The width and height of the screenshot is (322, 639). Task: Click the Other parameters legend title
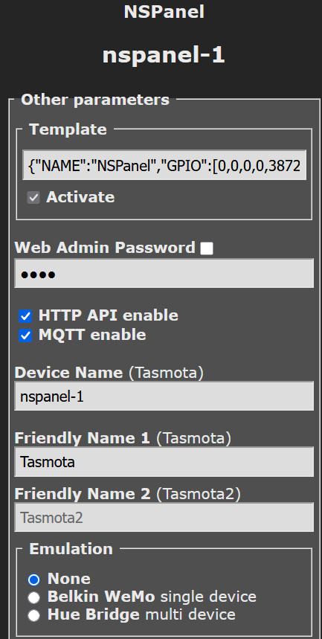(95, 100)
